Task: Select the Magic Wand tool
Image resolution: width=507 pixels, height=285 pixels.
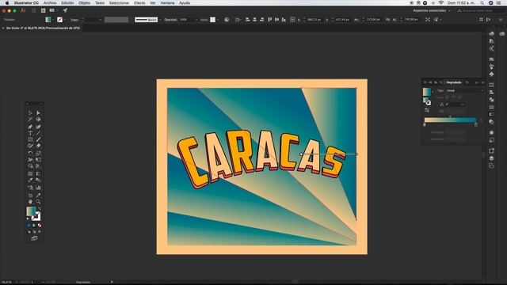Action: tap(30, 120)
